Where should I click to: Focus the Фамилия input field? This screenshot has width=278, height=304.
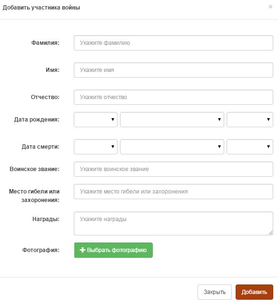(x=173, y=43)
